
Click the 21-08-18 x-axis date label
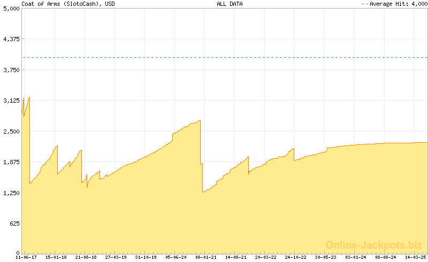click(x=86, y=257)
